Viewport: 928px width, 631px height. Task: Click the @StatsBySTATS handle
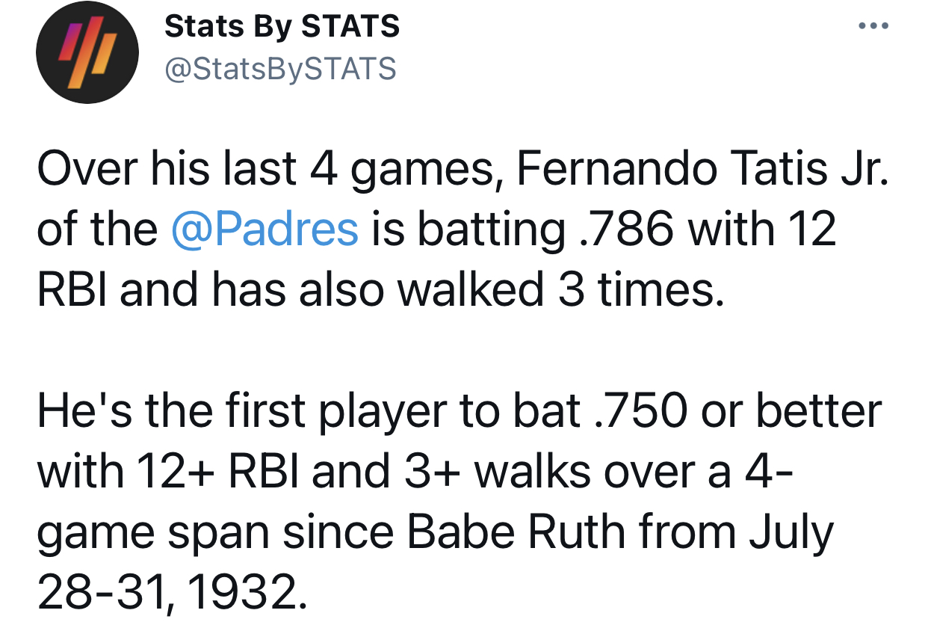coord(280,69)
